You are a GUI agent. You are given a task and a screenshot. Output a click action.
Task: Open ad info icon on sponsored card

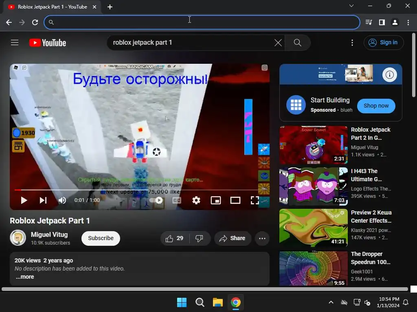click(x=390, y=75)
